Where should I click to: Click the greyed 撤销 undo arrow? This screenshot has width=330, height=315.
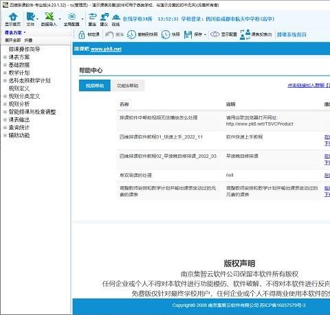[x=109, y=34]
